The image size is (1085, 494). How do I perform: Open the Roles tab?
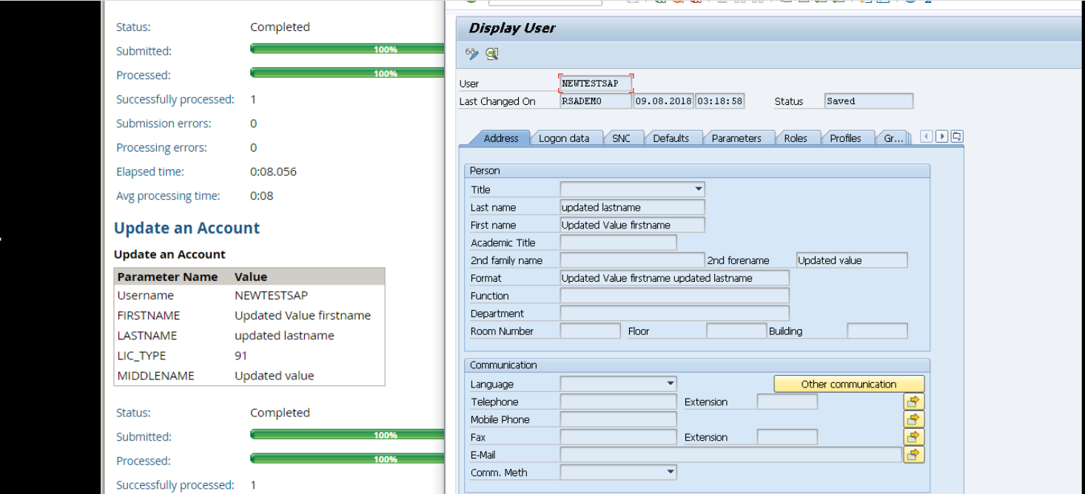point(796,138)
